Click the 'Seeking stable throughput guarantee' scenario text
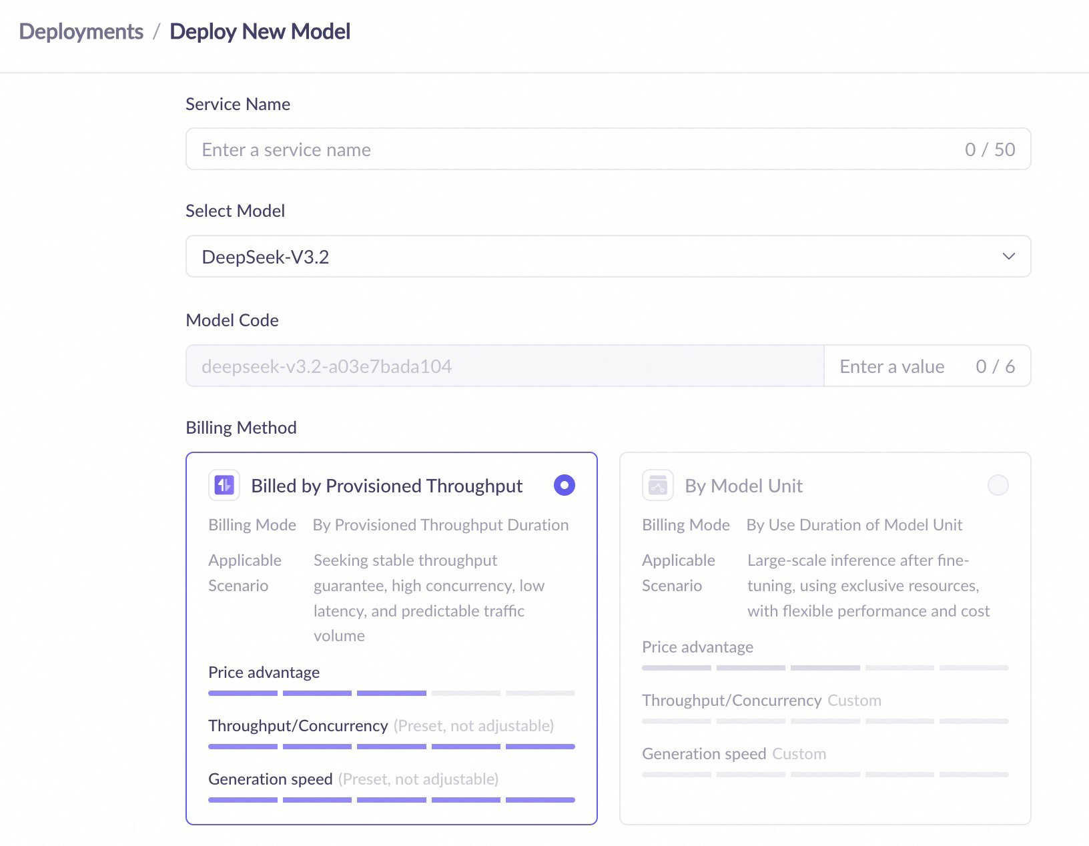Image resolution: width=1089 pixels, height=846 pixels. point(429,598)
